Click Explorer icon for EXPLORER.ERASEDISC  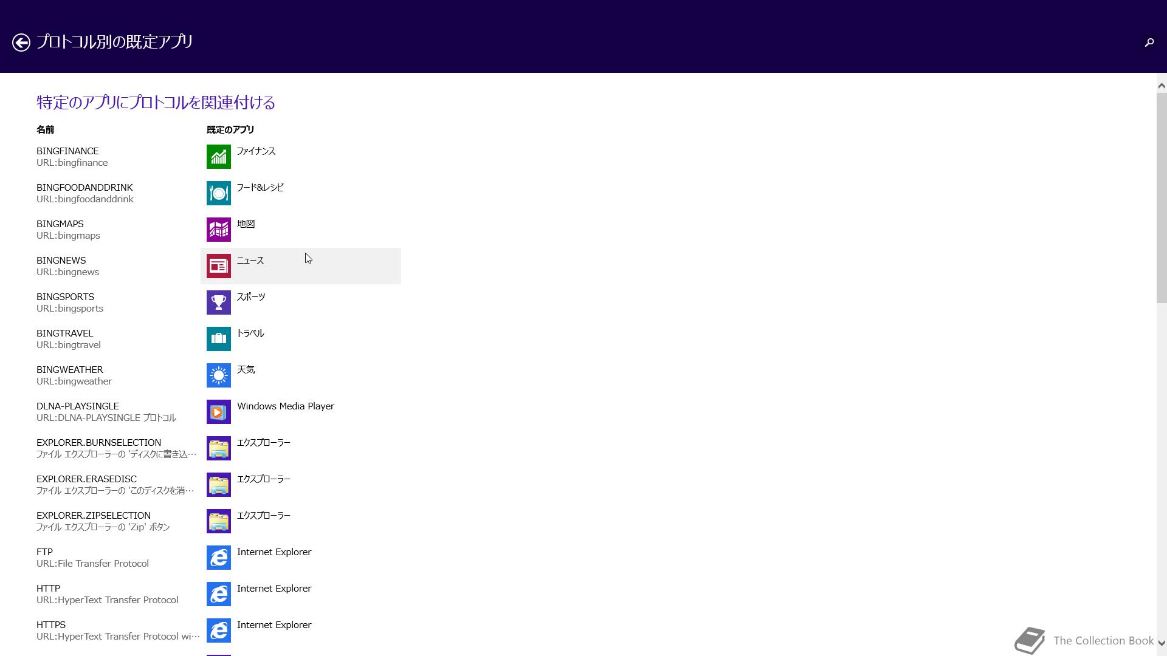click(219, 485)
